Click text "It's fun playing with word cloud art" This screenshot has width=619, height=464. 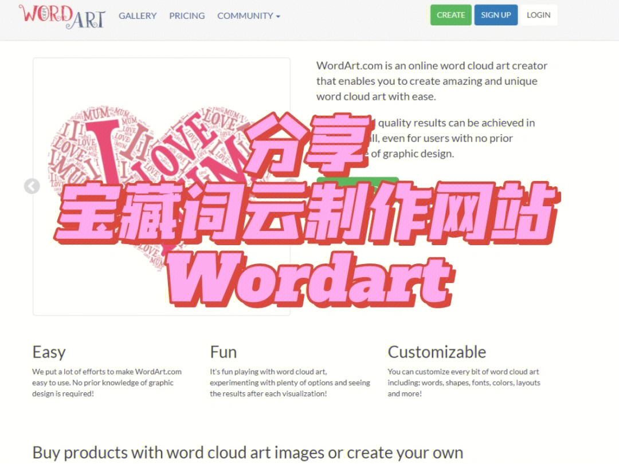[x=268, y=372]
